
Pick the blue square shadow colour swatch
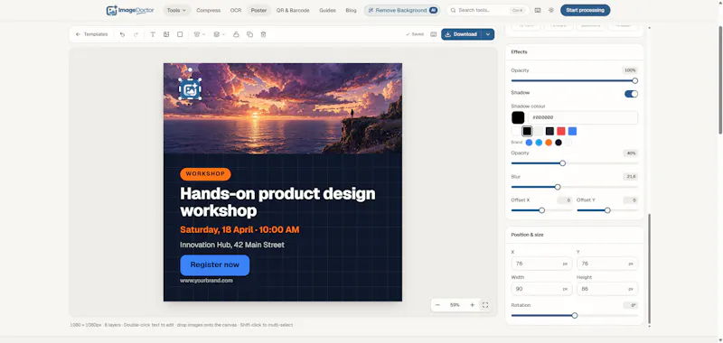(572, 131)
